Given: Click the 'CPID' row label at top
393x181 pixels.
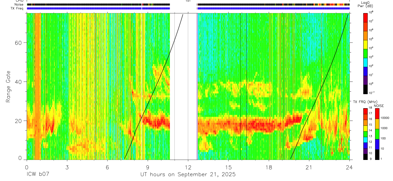Looking at the screenshot, I should point(19,1).
